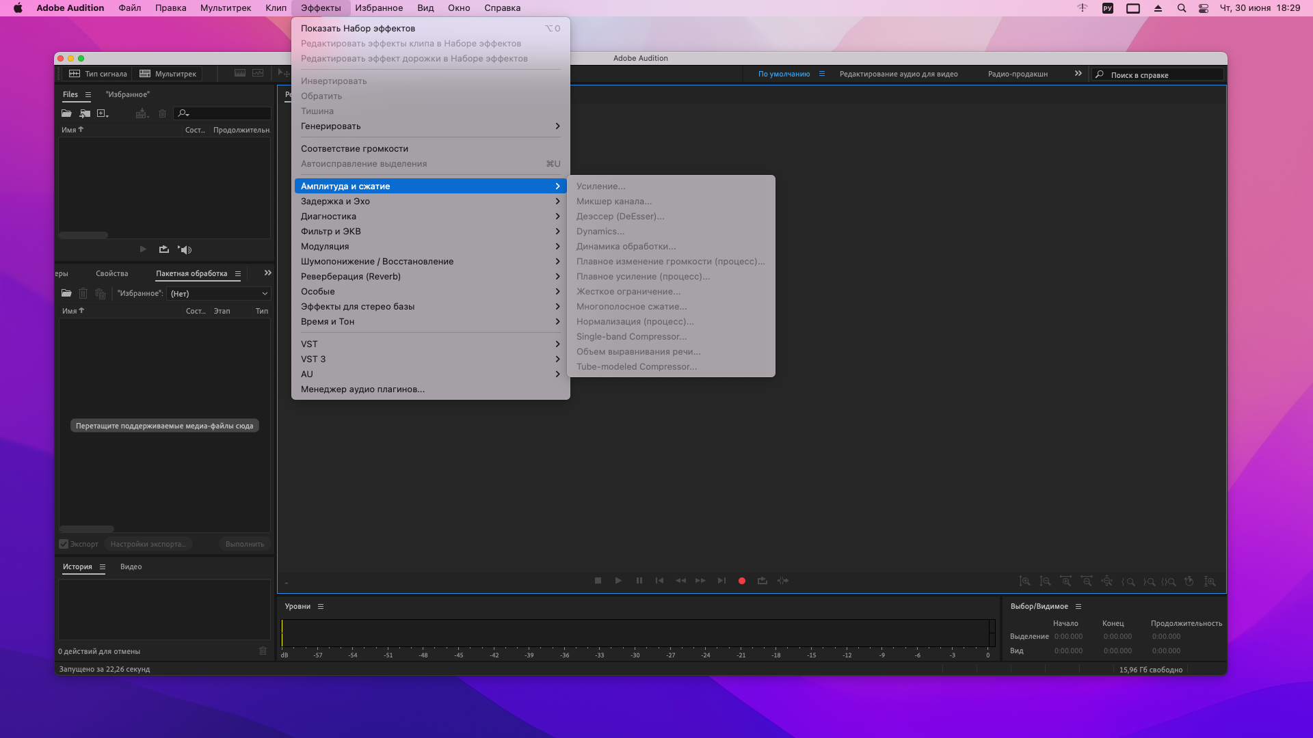Click the New File icon in Files panel

[x=103, y=113]
